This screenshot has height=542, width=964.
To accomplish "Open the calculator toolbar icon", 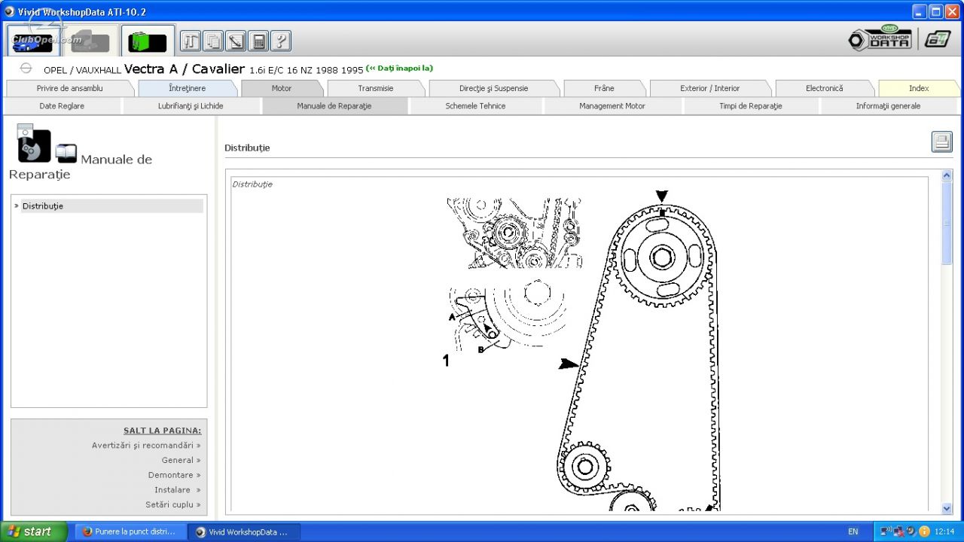I will (258, 41).
